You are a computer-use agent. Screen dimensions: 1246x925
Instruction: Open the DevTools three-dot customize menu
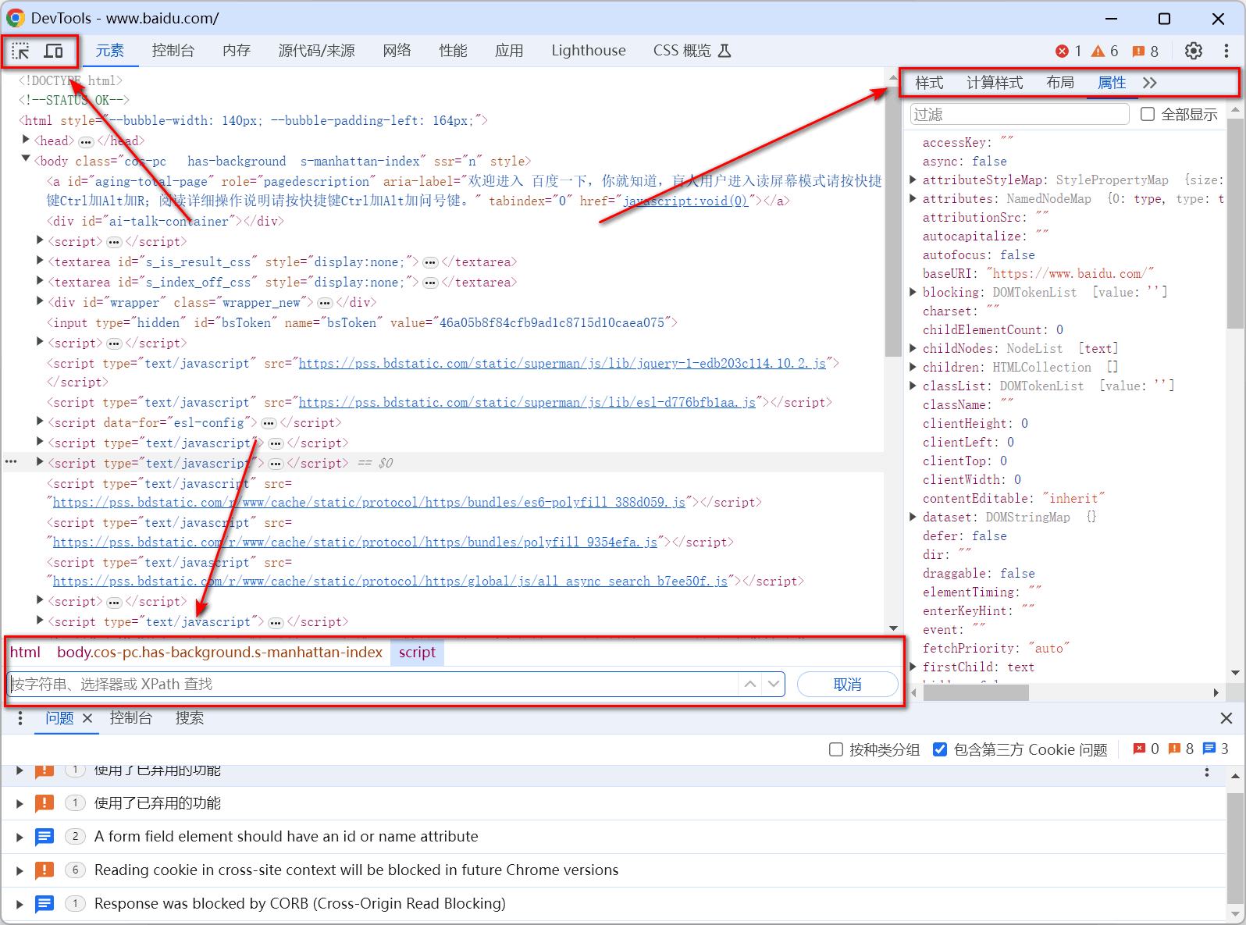click(x=1226, y=51)
